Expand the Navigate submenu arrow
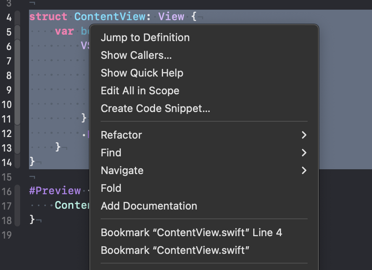Image resolution: width=372 pixels, height=270 pixels. click(304, 170)
